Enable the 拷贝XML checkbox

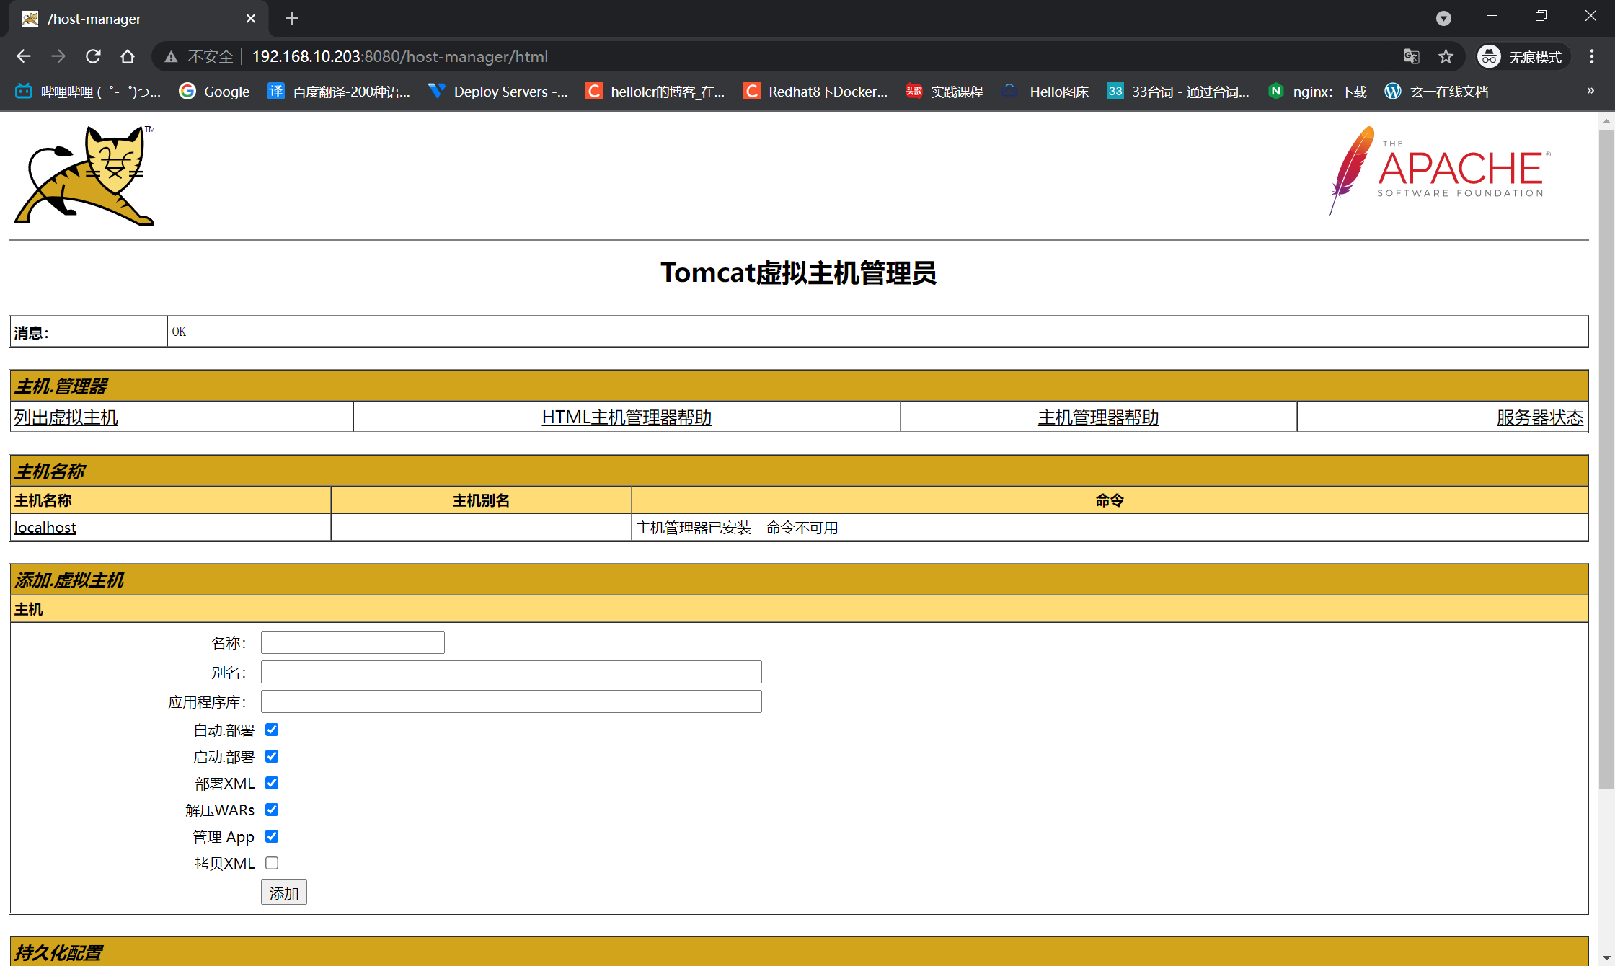pos(272,863)
